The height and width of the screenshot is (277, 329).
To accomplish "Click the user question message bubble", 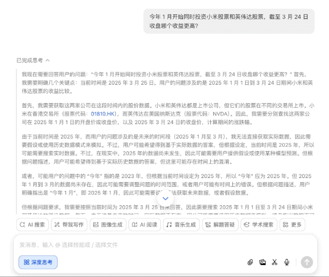I will point(229,21).
